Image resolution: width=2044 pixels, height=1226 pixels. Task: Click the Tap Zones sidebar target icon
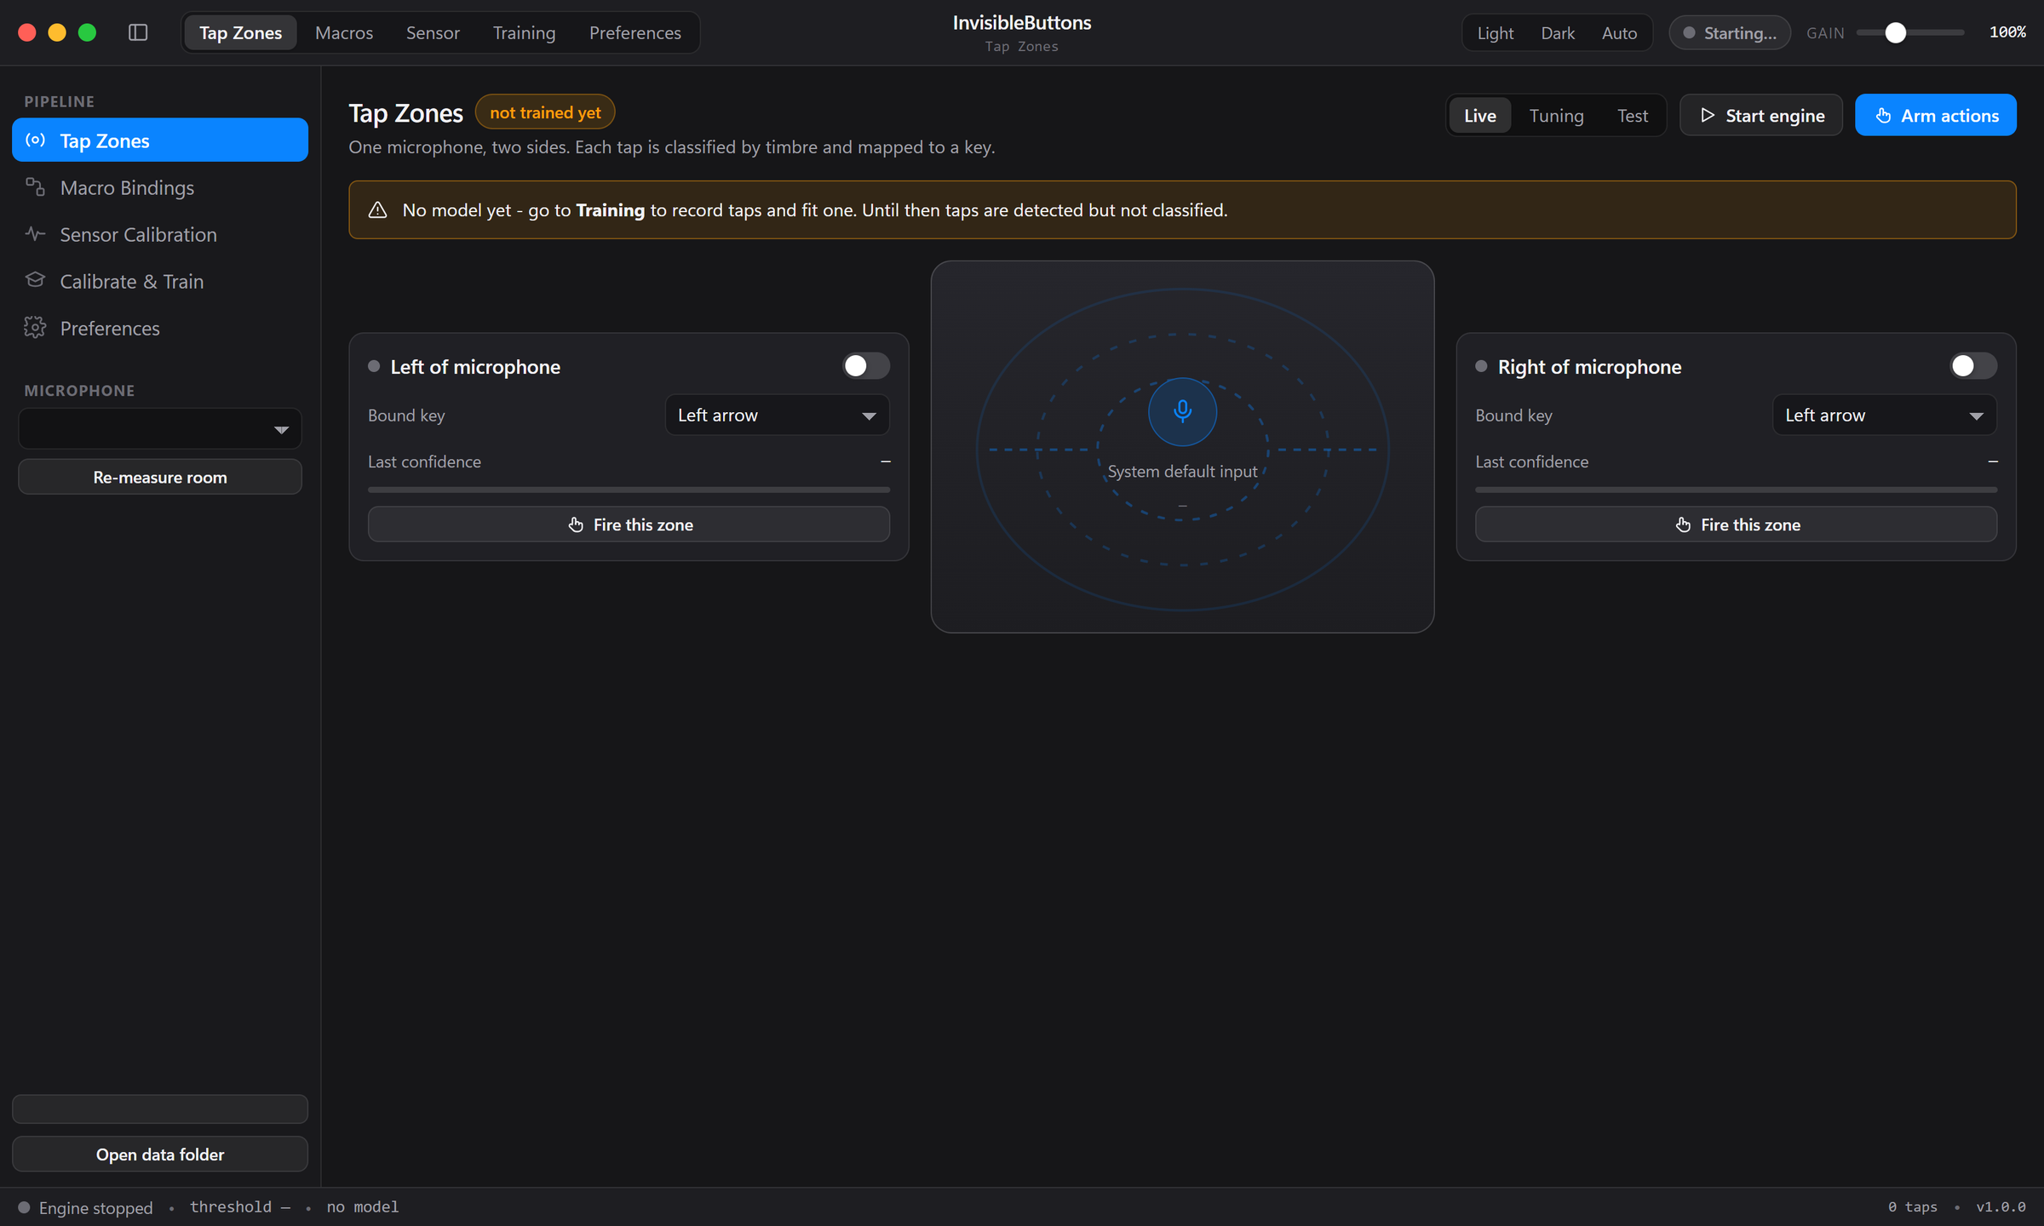[36, 140]
